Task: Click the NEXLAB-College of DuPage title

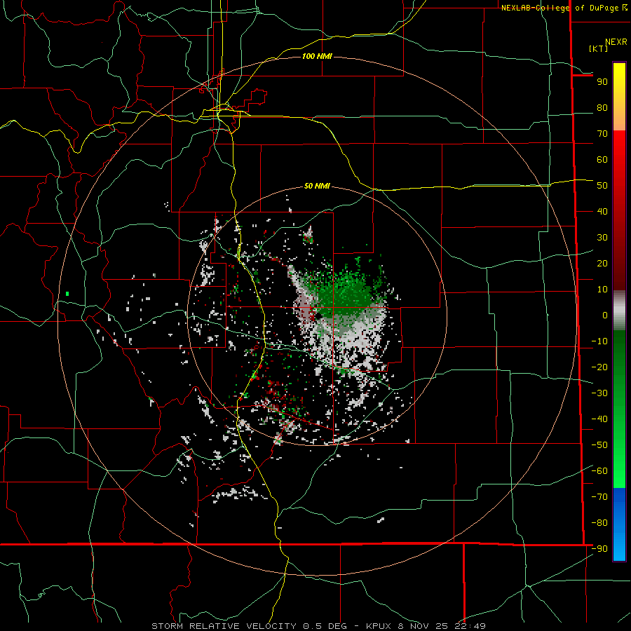Action: click(x=564, y=8)
